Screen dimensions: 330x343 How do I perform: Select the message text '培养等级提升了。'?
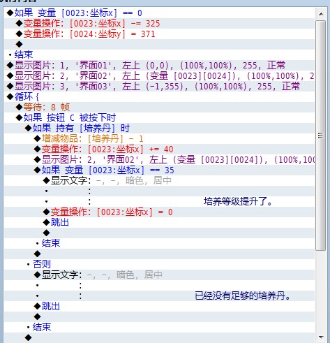pyautogui.click(x=238, y=202)
